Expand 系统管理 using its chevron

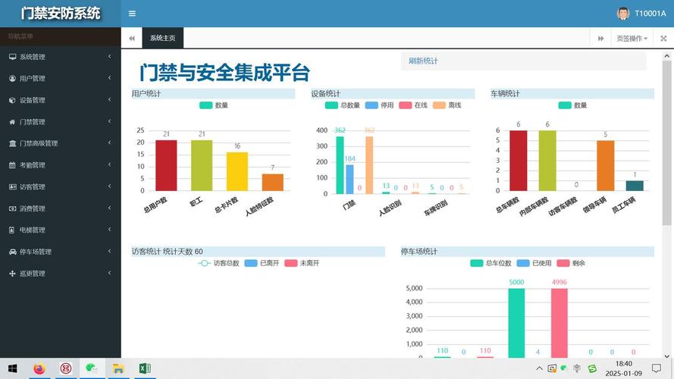click(x=110, y=56)
